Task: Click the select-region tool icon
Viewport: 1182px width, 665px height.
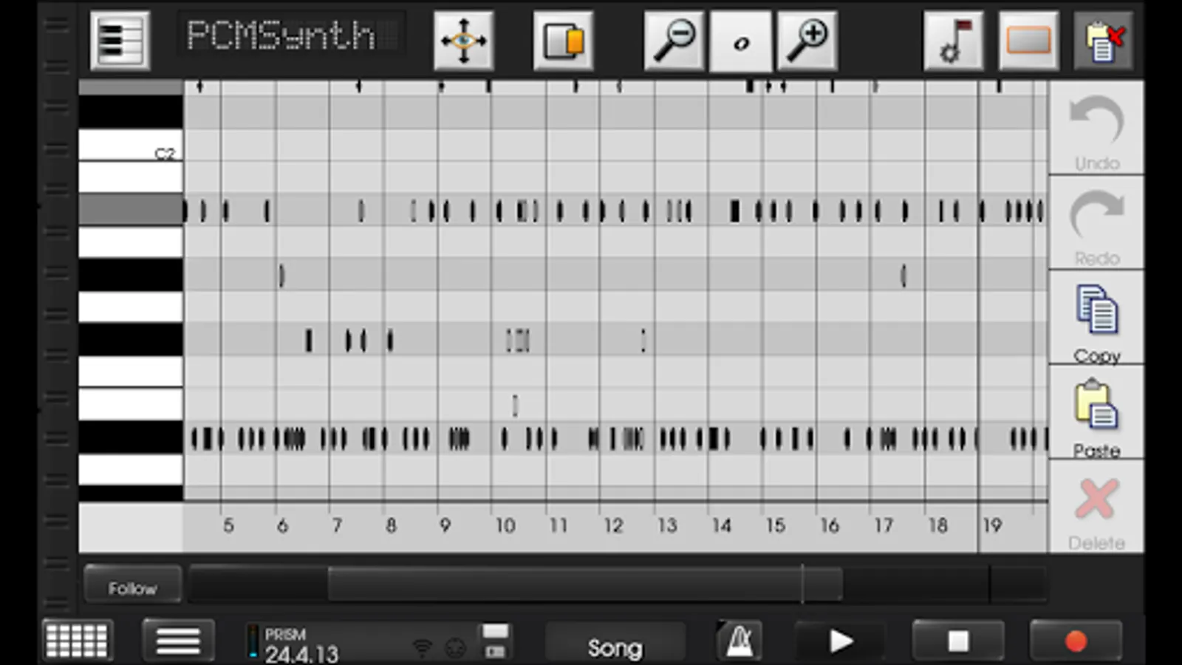Action: point(563,40)
